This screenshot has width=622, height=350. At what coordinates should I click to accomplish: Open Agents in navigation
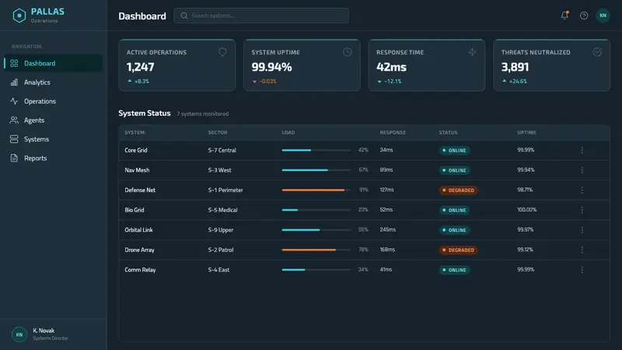[53, 121]
